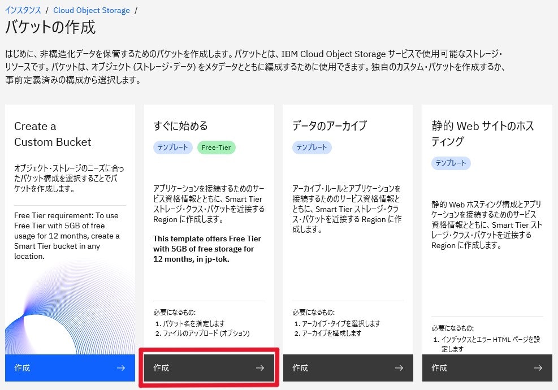Click 作成 button under すぐに始める card
The image size is (558, 390).
pos(209,367)
